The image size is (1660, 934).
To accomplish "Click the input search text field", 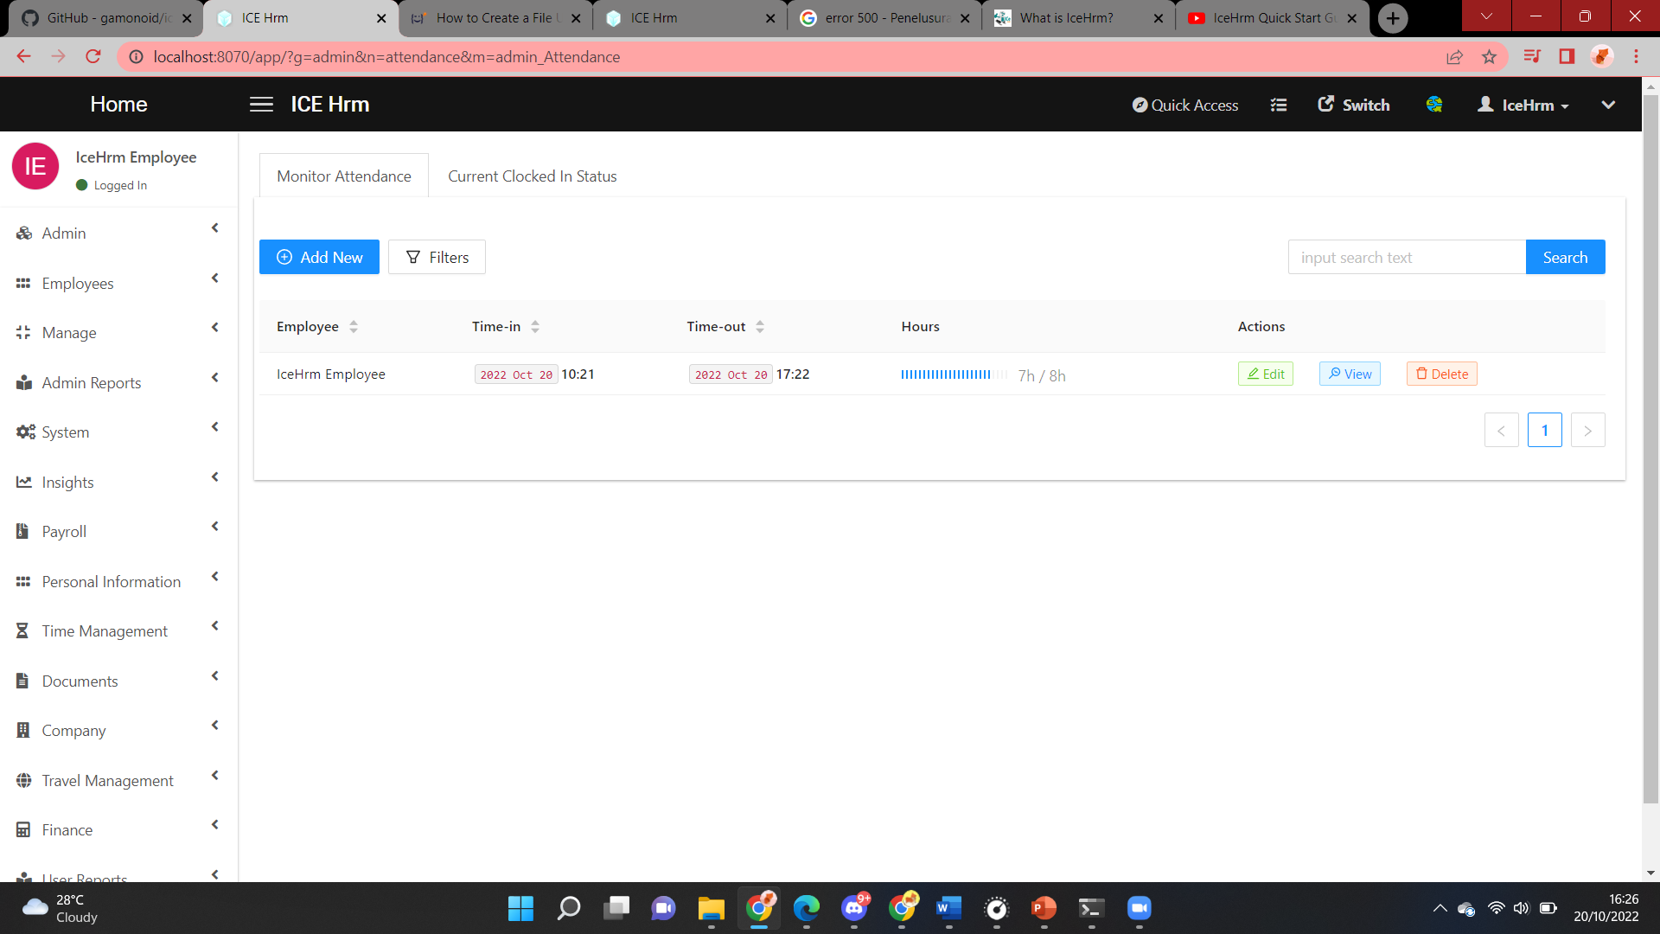I will 1407,257.
